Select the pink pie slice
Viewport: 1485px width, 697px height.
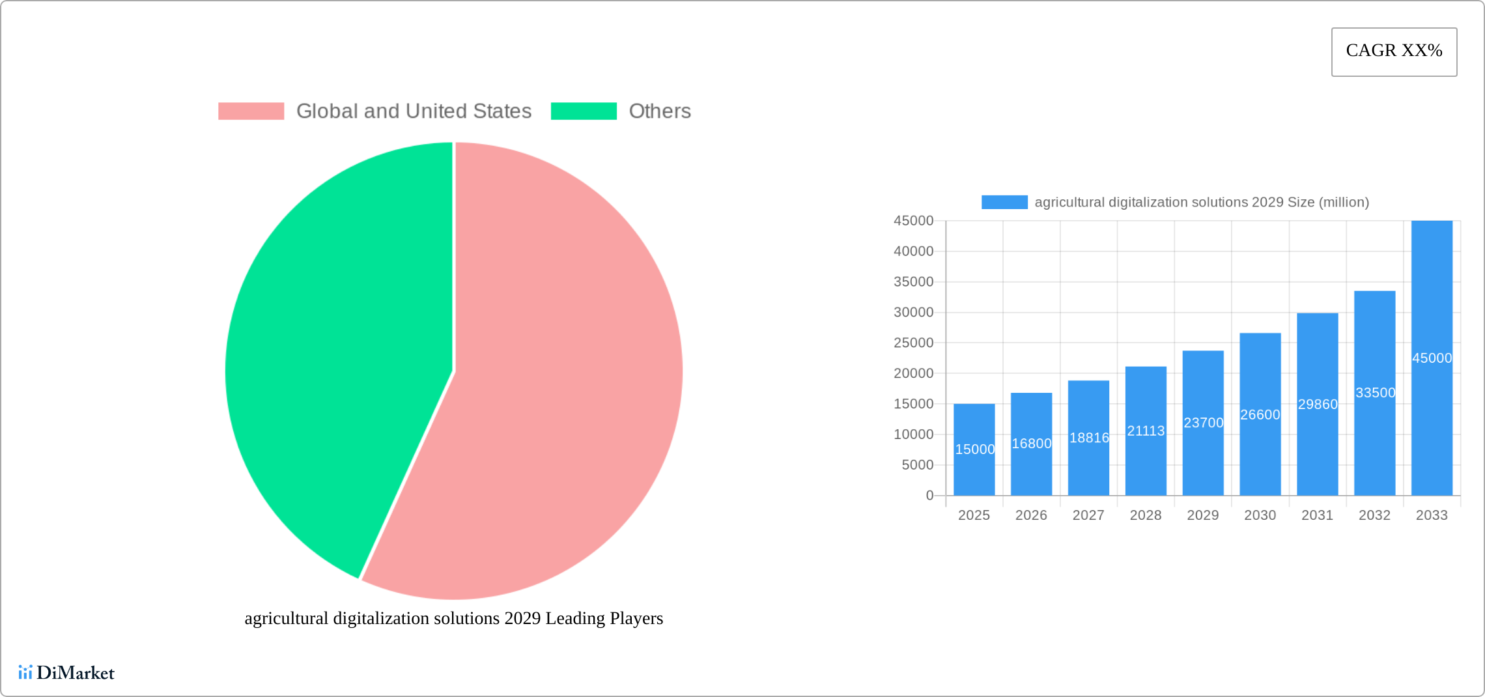554,391
